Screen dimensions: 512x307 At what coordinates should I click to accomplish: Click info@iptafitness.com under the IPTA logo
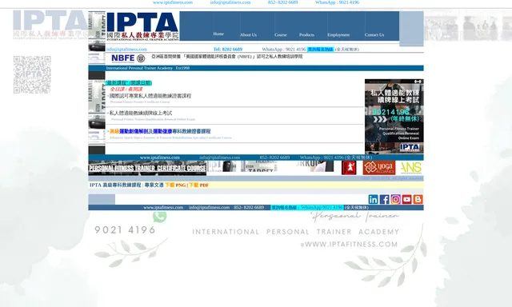click(126, 50)
